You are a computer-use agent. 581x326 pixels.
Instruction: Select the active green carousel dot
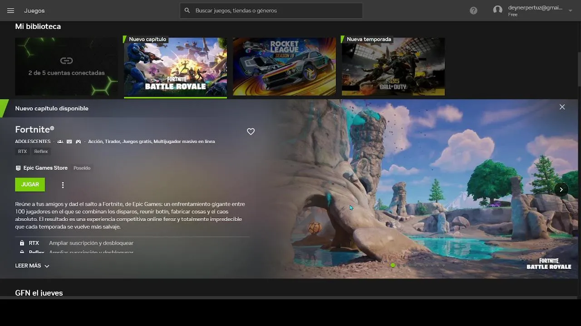[393, 265]
